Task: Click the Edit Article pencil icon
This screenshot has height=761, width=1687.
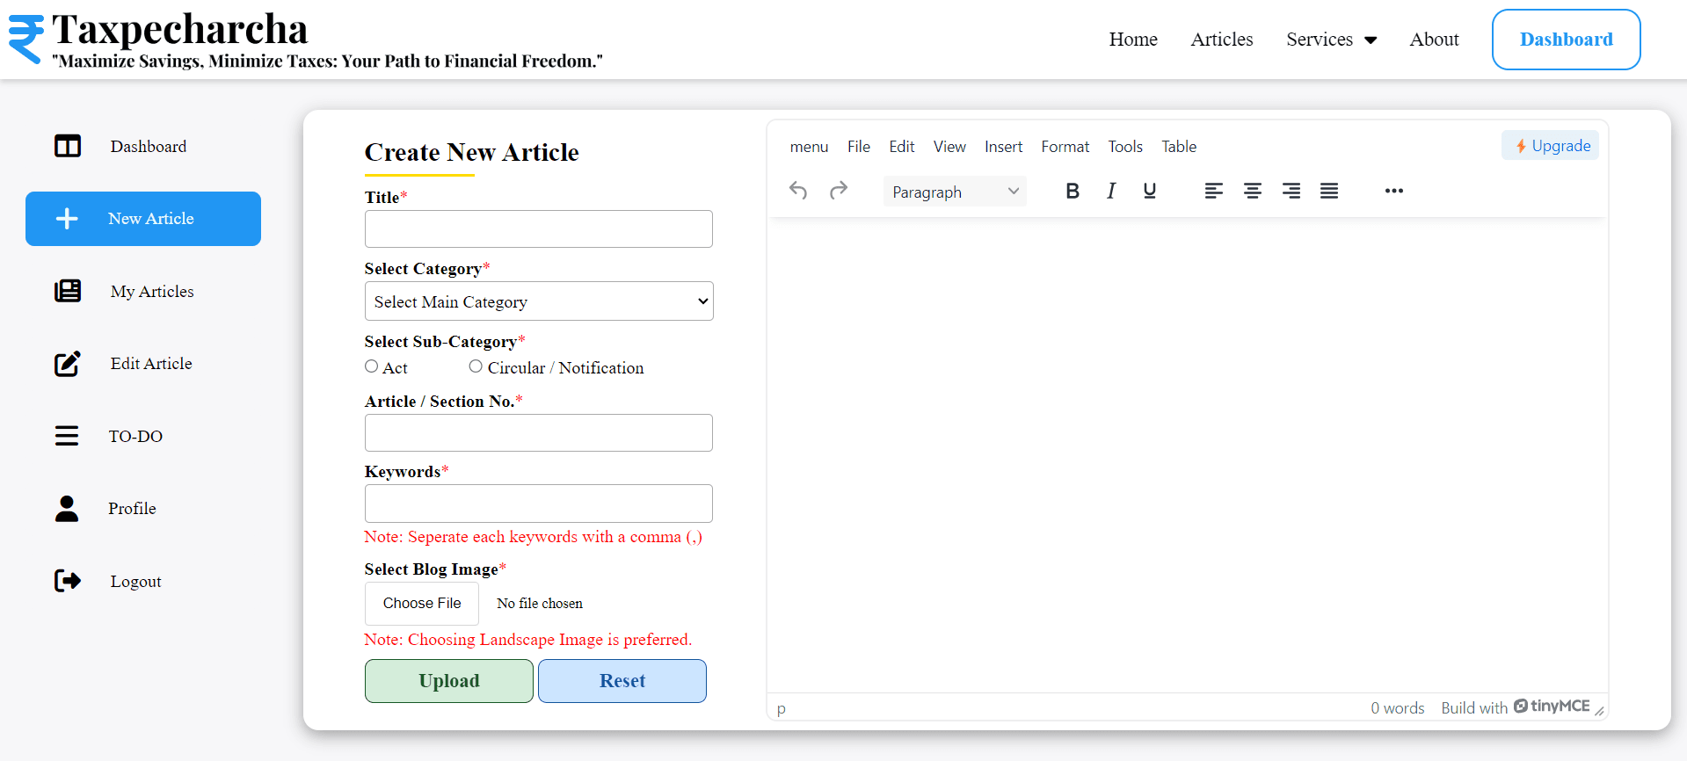Action: [68, 364]
